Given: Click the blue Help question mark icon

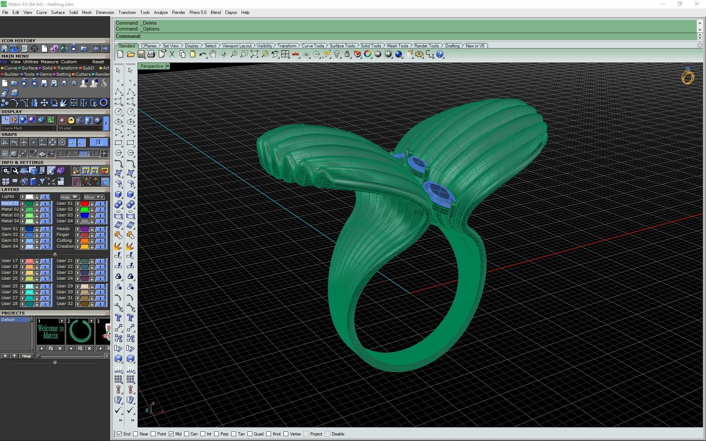Looking at the screenshot, I should click(x=440, y=54).
